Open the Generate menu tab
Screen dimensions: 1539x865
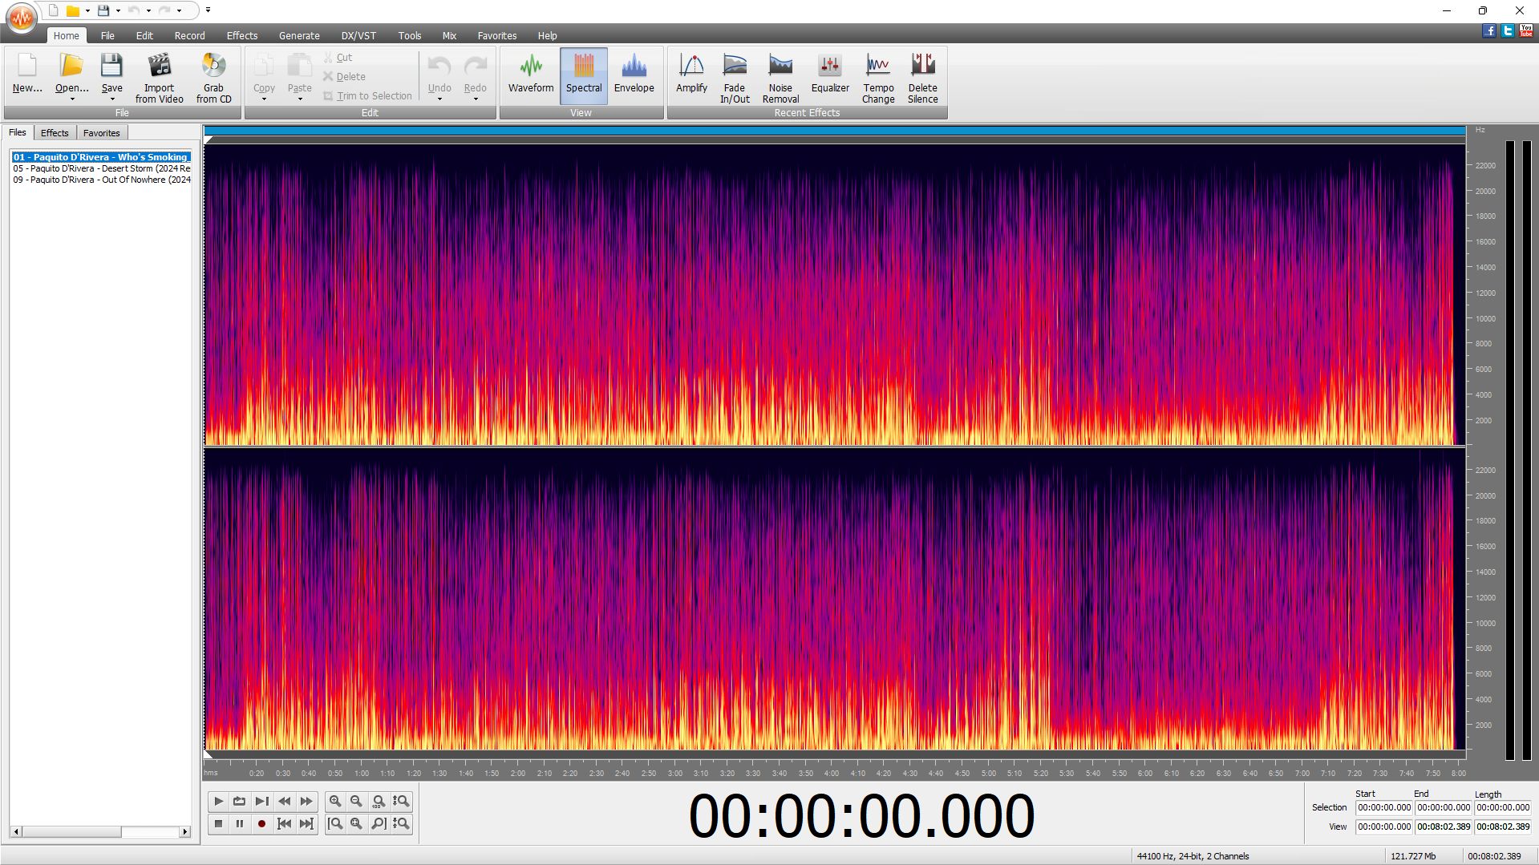pyautogui.click(x=298, y=35)
